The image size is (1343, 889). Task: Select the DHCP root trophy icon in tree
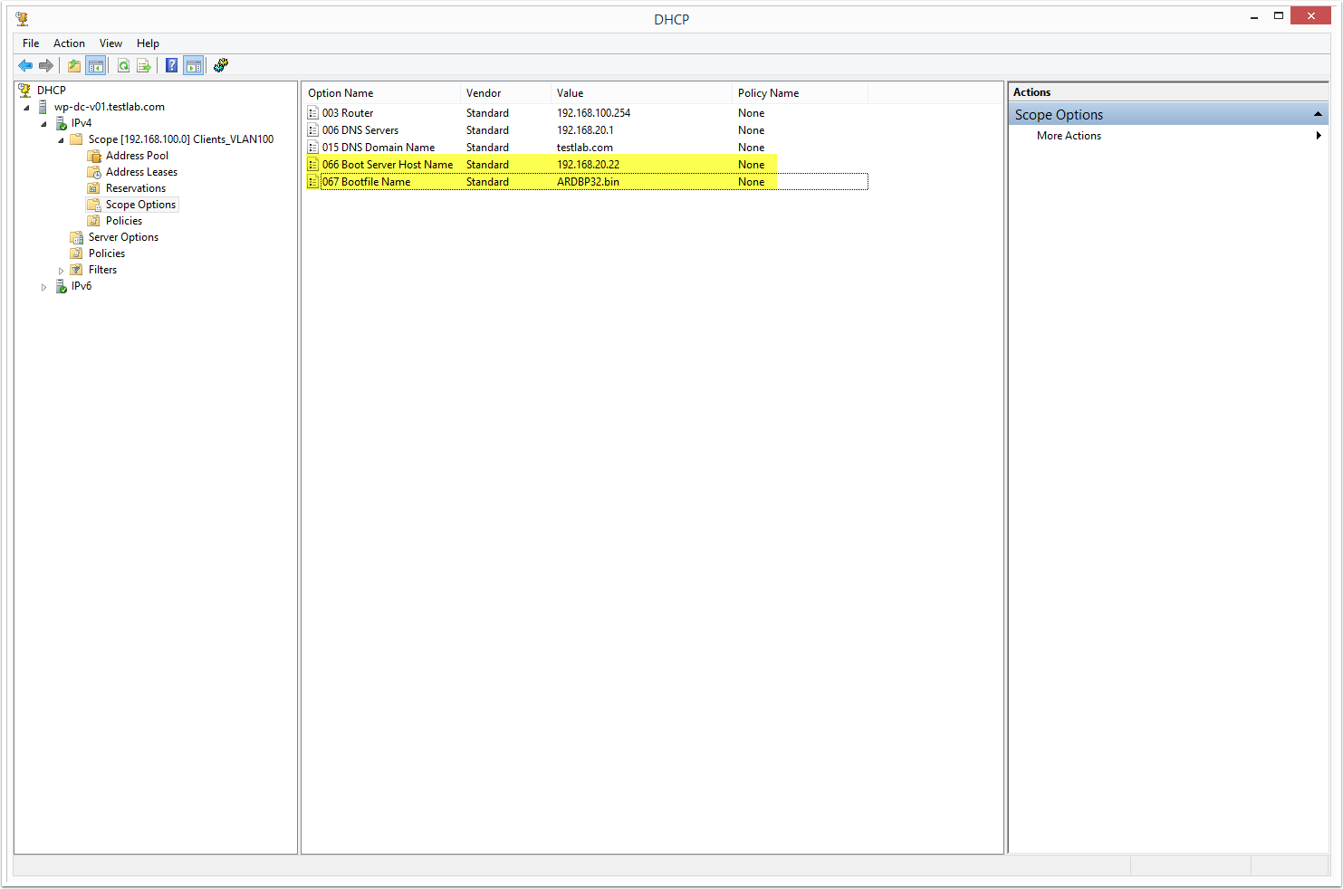click(x=25, y=91)
